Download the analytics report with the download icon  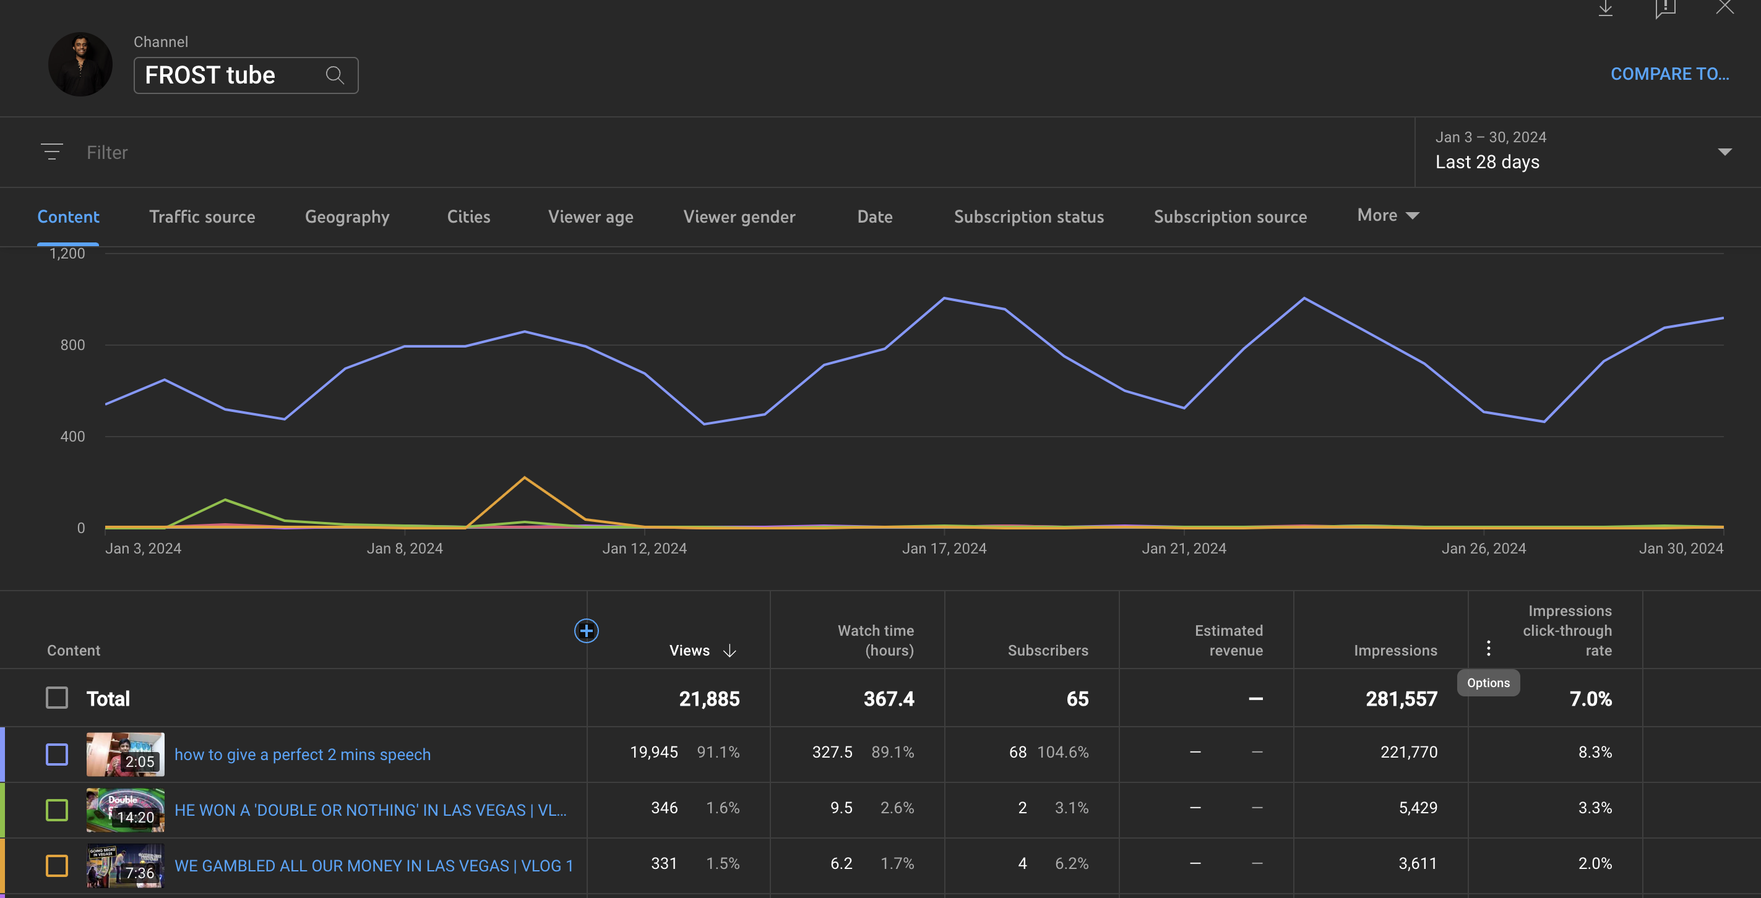pyautogui.click(x=1605, y=8)
